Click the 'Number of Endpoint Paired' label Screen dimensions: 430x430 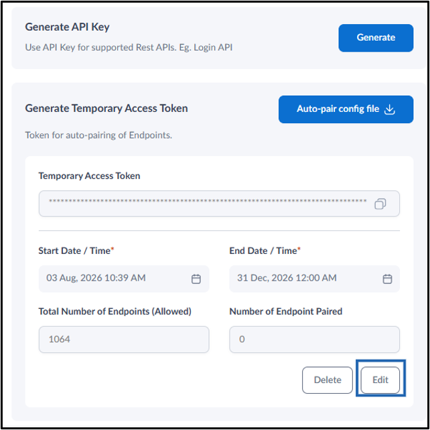click(x=286, y=311)
